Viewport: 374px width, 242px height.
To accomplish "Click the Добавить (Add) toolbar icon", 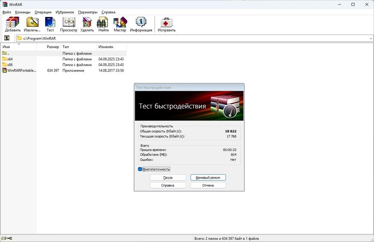I will click(13, 24).
